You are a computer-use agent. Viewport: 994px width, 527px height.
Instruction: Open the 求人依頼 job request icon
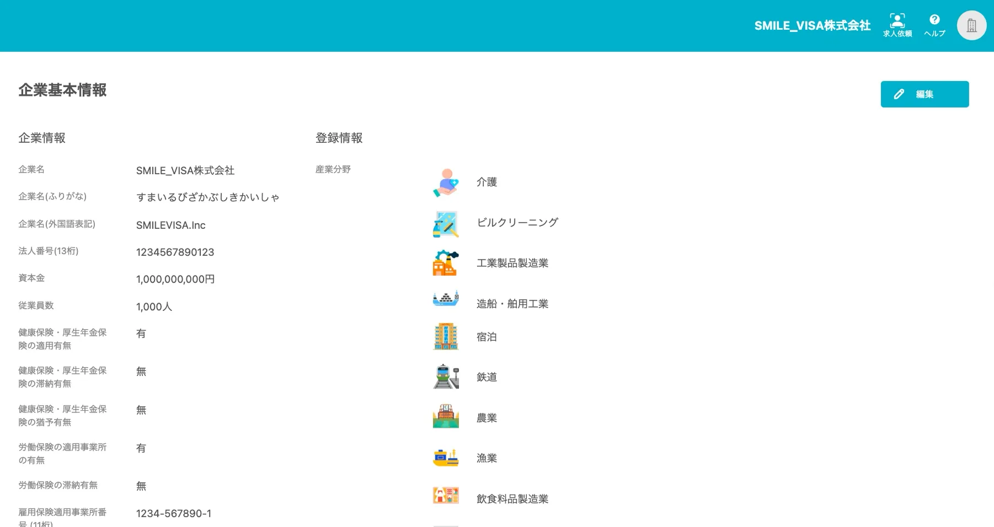tap(897, 21)
